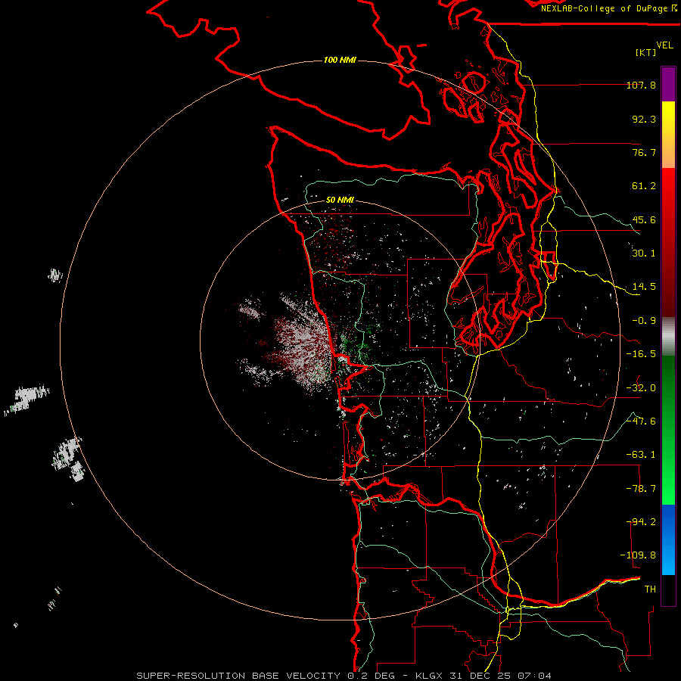
Task: Pick the green segment of velocity scale
Action: pyautogui.click(x=668, y=430)
